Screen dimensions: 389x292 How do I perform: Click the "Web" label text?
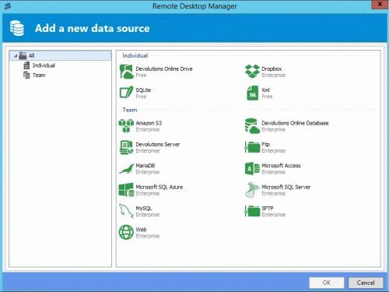pyautogui.click(x=141, y=230)
